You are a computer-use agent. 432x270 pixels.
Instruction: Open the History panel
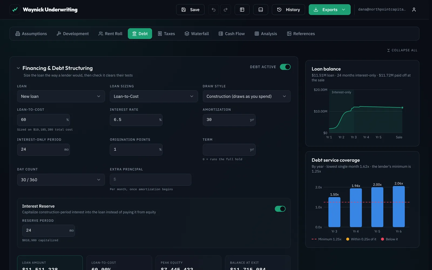point(288,10)
